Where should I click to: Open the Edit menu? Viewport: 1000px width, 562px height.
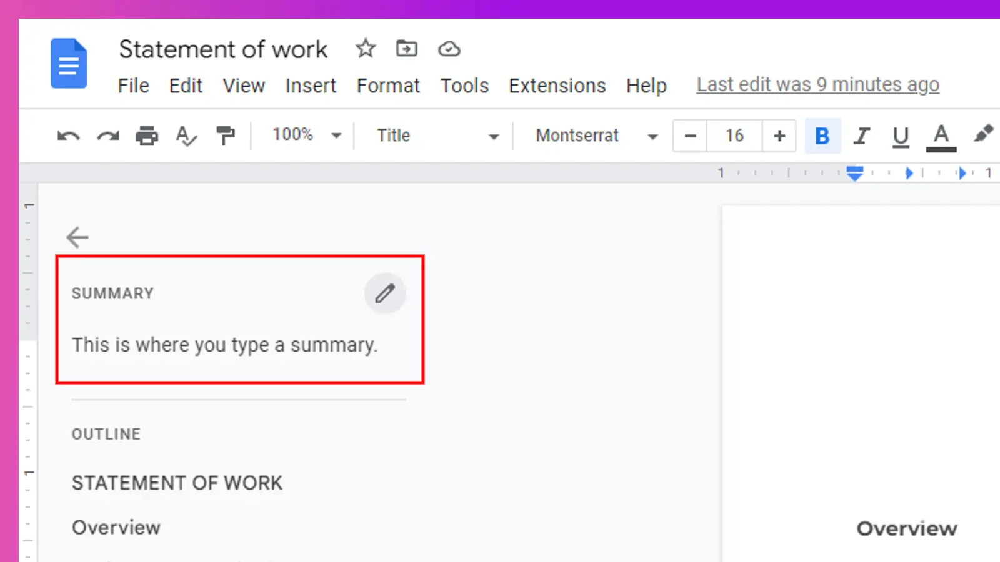[x=186, y=86]
